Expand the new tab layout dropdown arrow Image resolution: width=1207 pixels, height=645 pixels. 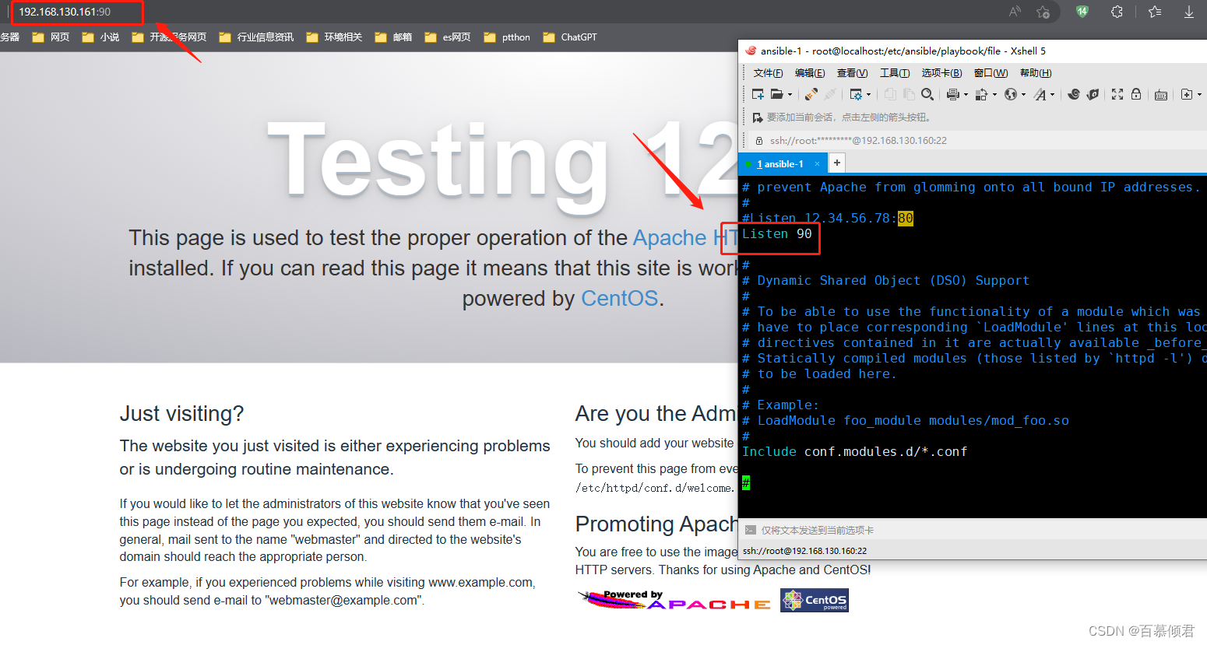click(1199, 95)
